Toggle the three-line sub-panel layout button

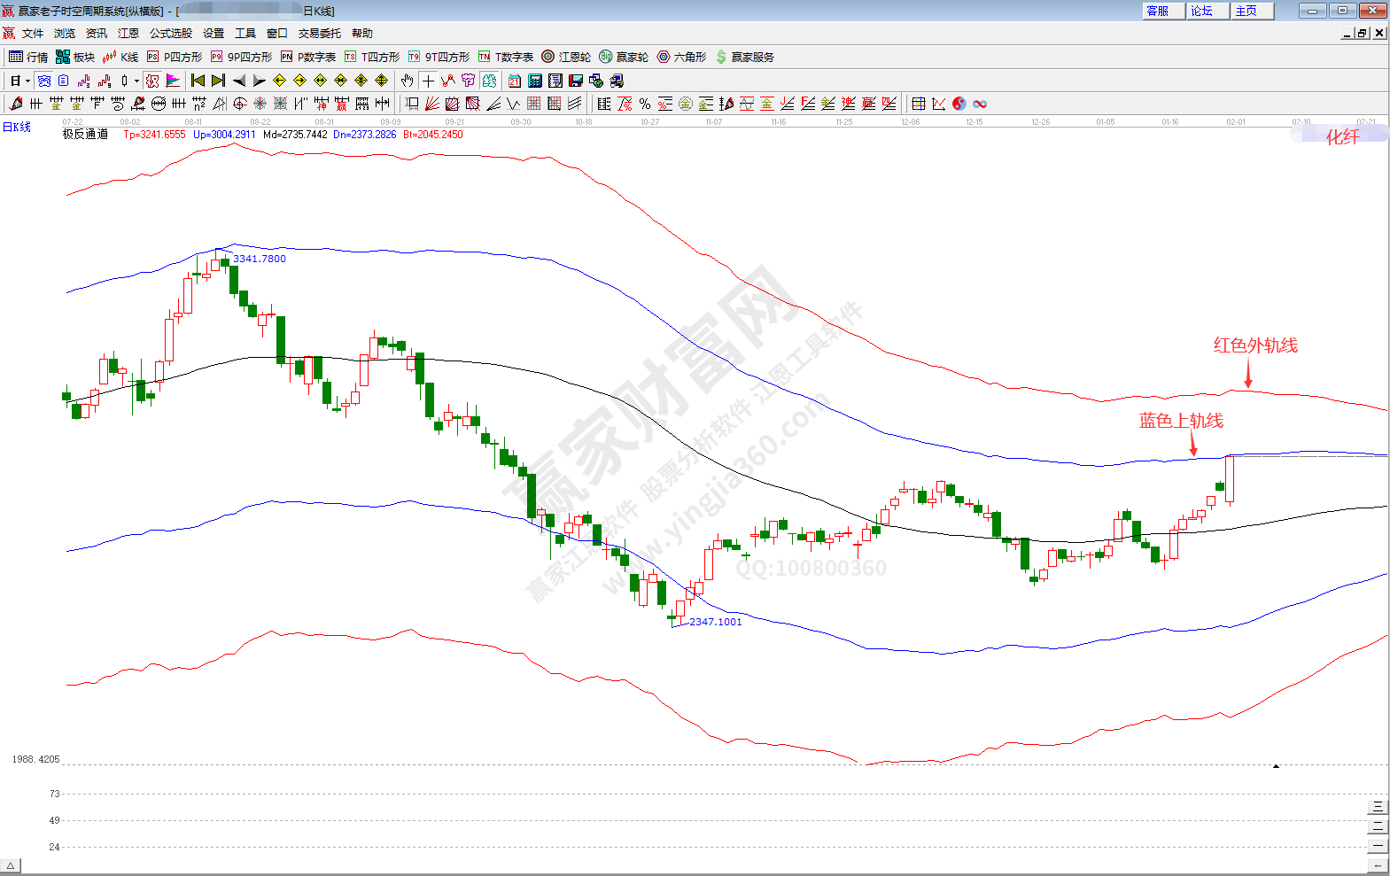1378,807
